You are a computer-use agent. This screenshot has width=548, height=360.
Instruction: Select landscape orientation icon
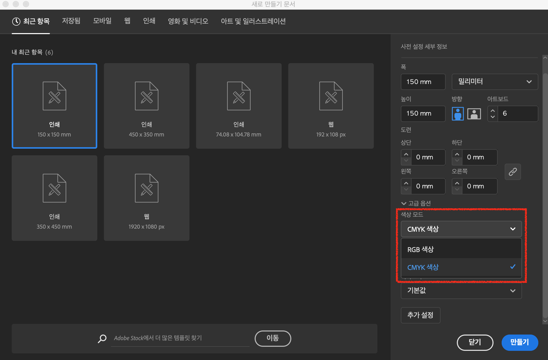tap(474, 114)
